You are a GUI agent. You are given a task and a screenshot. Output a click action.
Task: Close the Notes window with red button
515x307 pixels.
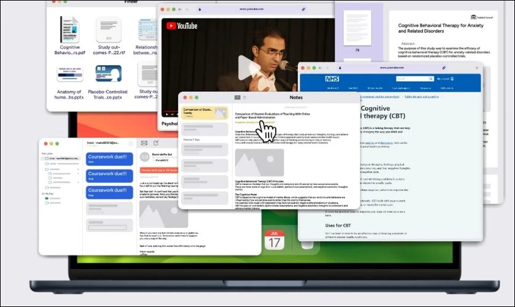[x=185, y=98]
